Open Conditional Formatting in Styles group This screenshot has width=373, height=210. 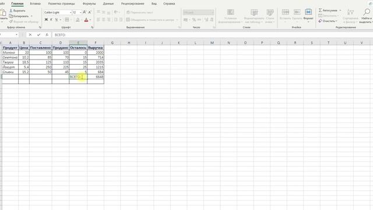tap(230, 16)
